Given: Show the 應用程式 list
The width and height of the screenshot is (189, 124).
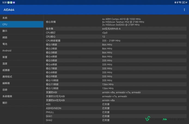Looking at the screenshot, I should 22,76.
